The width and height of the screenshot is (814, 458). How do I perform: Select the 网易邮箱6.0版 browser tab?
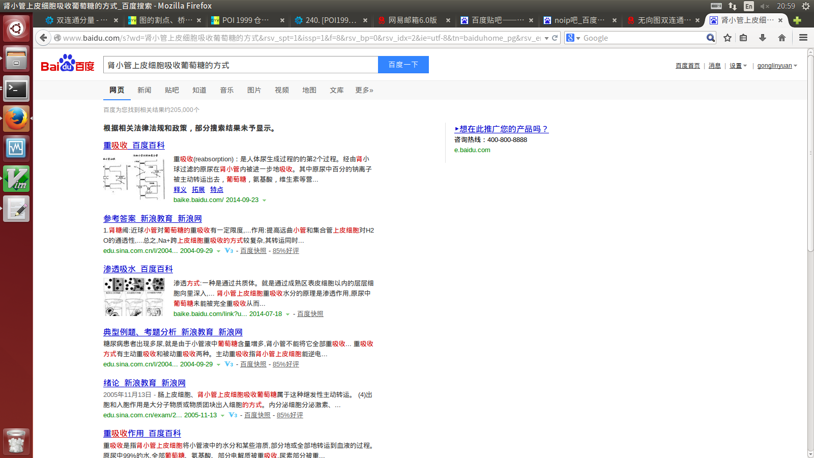tap(413, 20)
